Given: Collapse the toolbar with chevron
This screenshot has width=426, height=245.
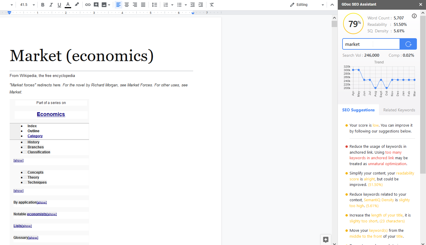Looking at the screenshot, I should [332, 5].
